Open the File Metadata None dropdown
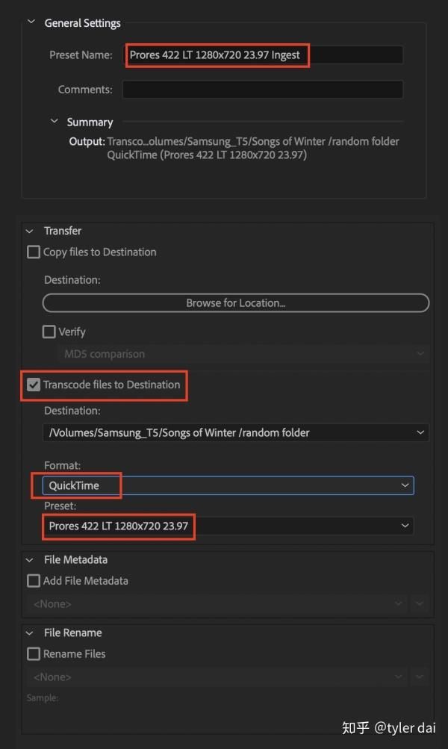This screenshot has height=749, width=448. click(x=217, y=603)
